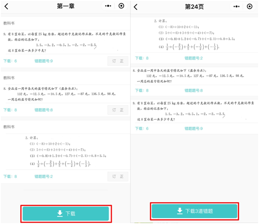Select the 教科书 label above question 8
The width and height of the screenshot is (259, 224).
coord(9,78)
